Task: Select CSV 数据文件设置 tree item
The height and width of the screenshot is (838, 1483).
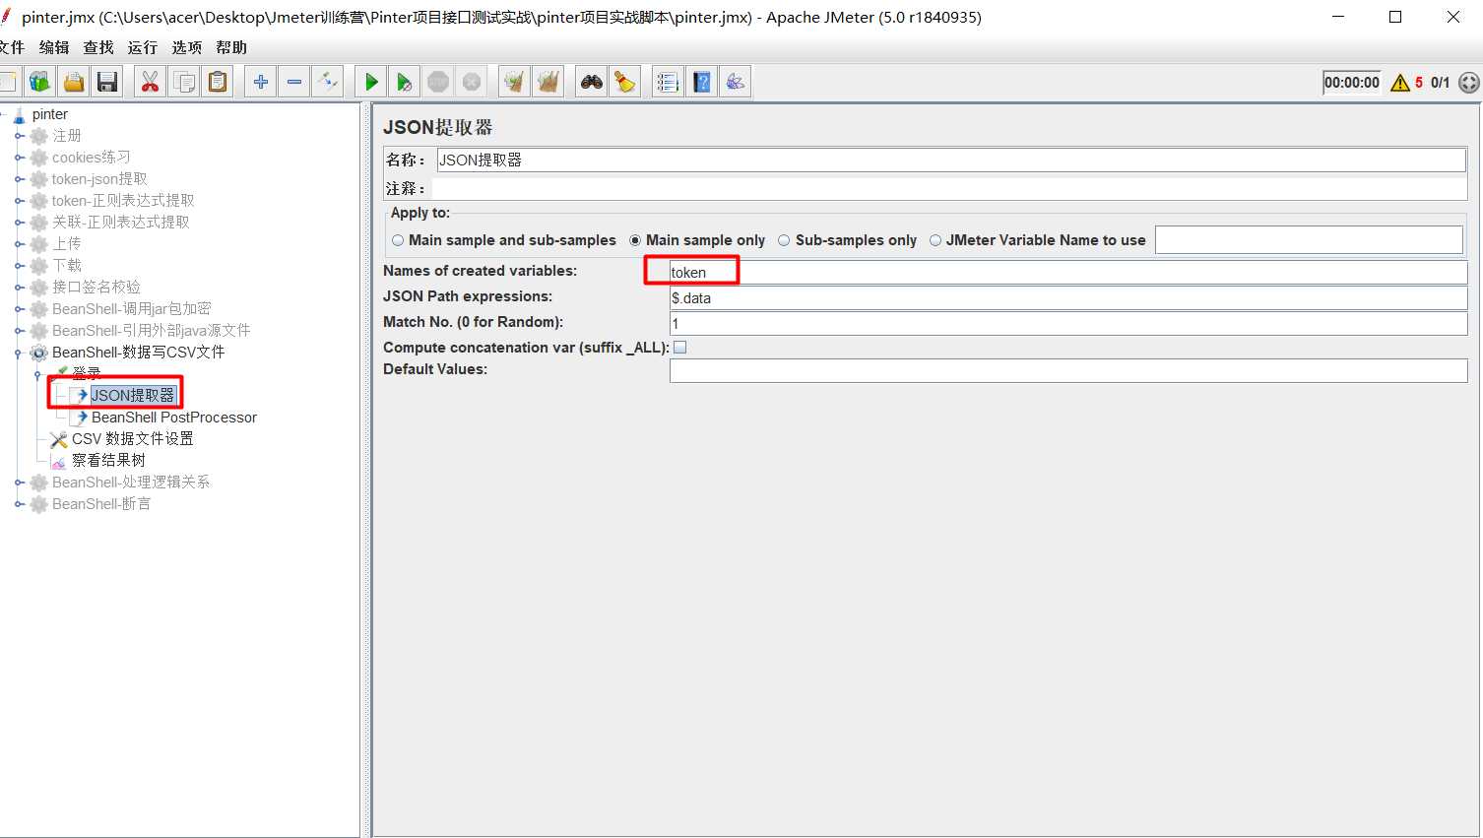Action: (x=132, y=439)
